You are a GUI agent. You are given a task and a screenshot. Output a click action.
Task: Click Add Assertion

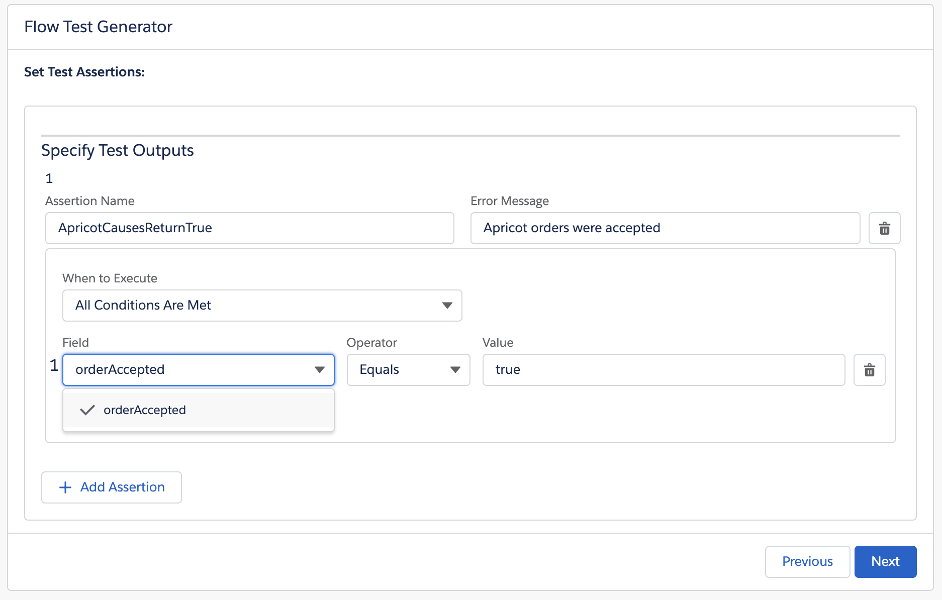pyautogui.click(x=112, y=487)
